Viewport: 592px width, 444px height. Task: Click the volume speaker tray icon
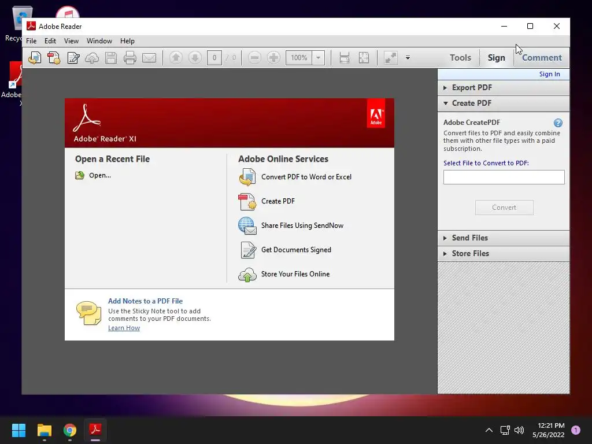click(519, 430)
